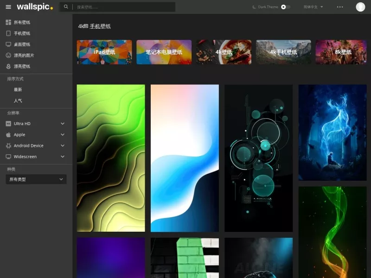
Task: Click the Apple label
Action: (19, 135)
